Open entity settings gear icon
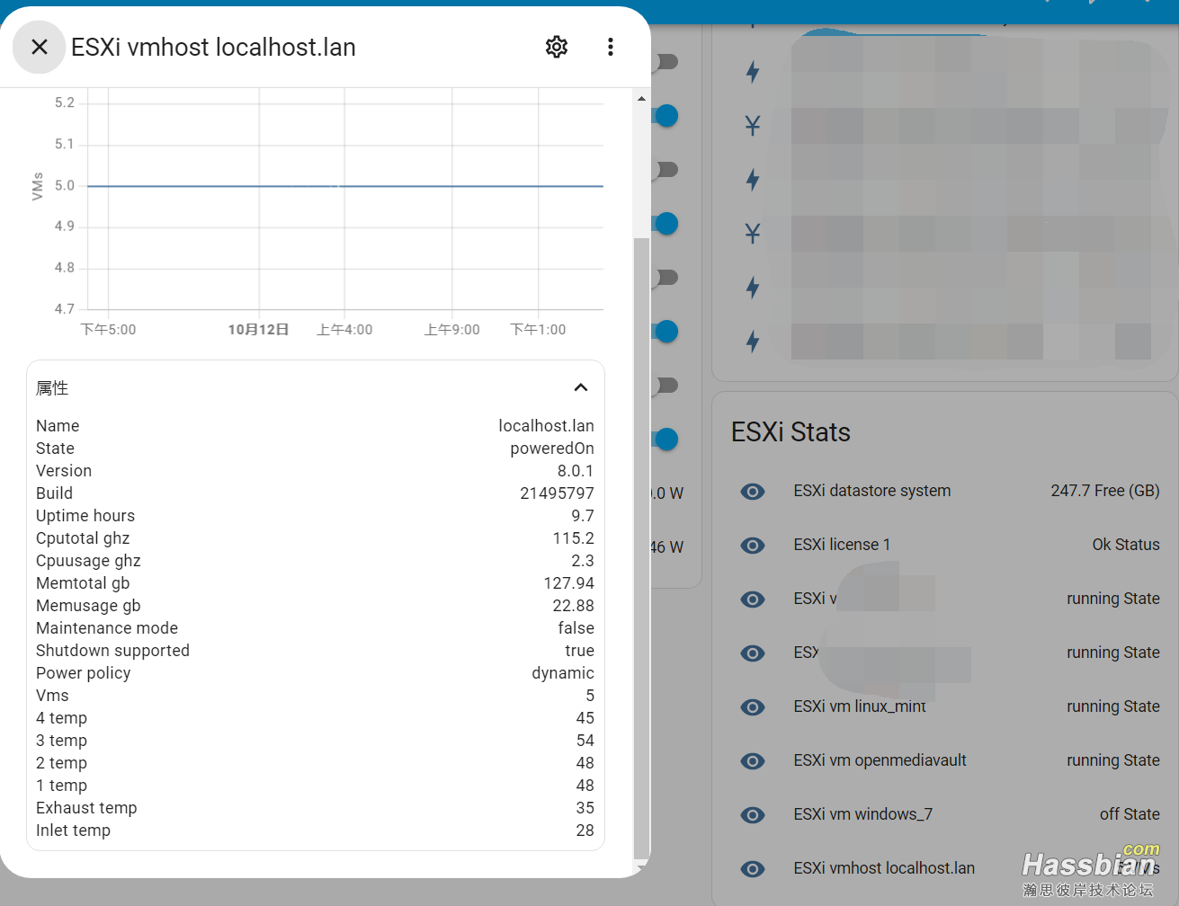This screenshot has width=1179, height=906. click(x=557, y=47)
